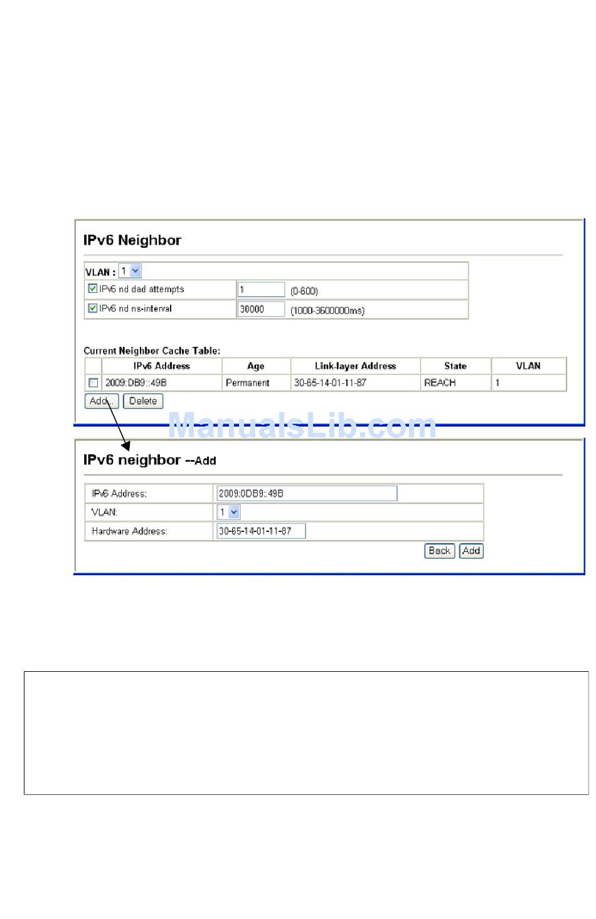
Task: Click the IPv6 Neighbor heading
Action: (x=132, y=240)
